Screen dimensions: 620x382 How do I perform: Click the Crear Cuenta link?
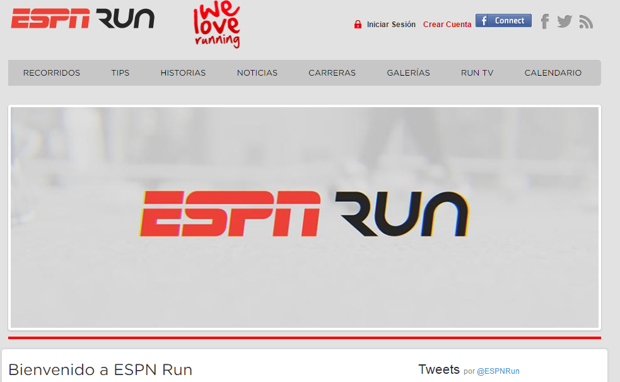point(447,25)
